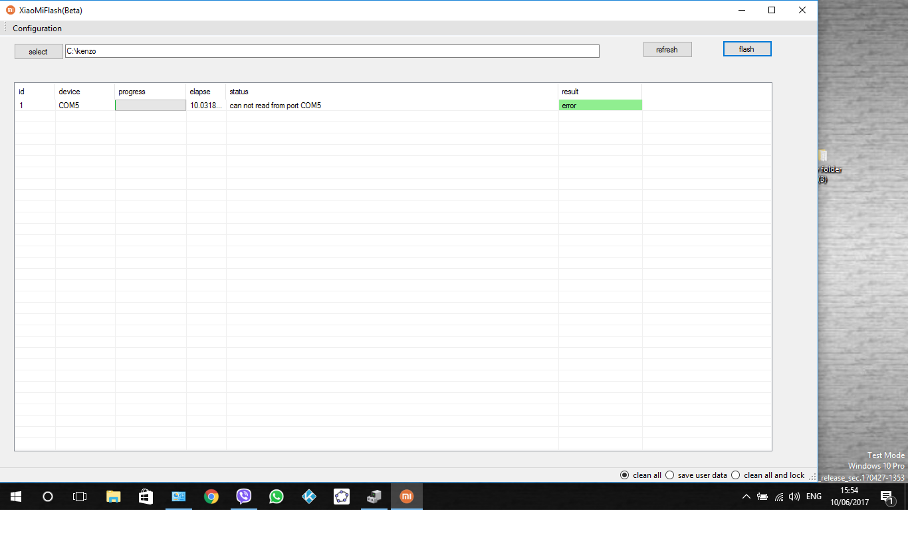Open the Action Center notification icon
The image size is (908, 539).
[887, 497]
